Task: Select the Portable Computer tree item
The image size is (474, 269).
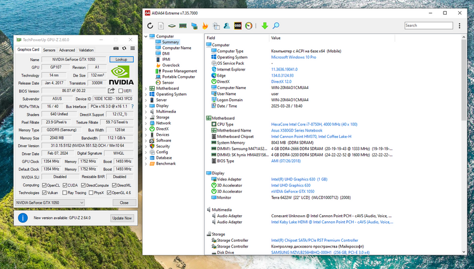Action: 178,77
